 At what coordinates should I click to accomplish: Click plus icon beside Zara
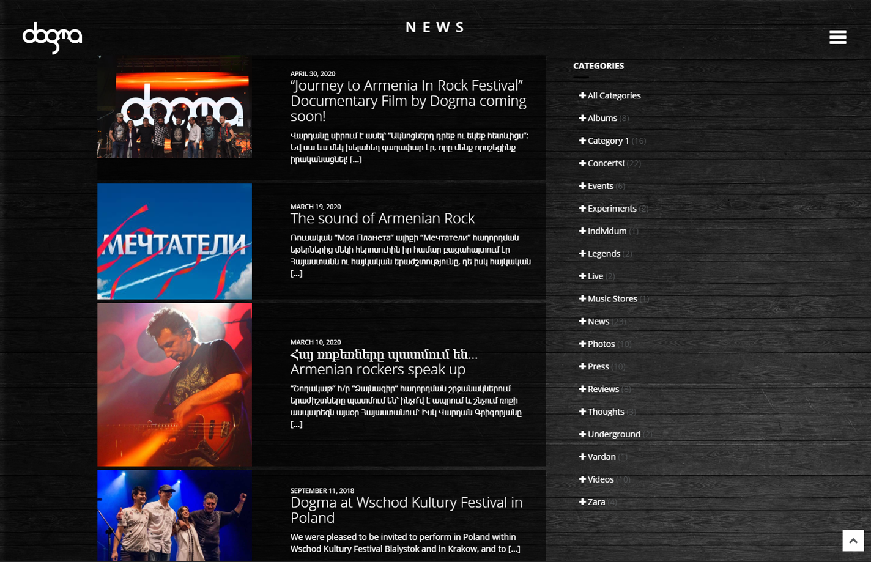click(582, 503)
